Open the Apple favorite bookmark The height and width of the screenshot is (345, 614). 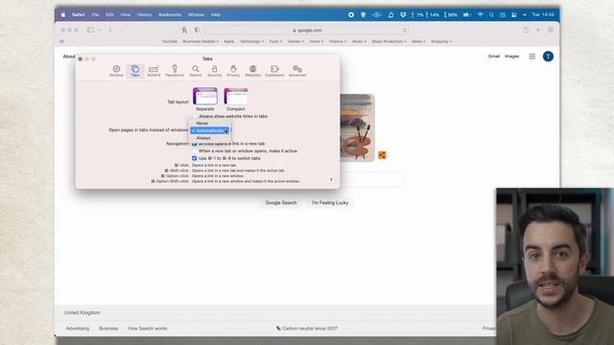(x=229, y=41)
